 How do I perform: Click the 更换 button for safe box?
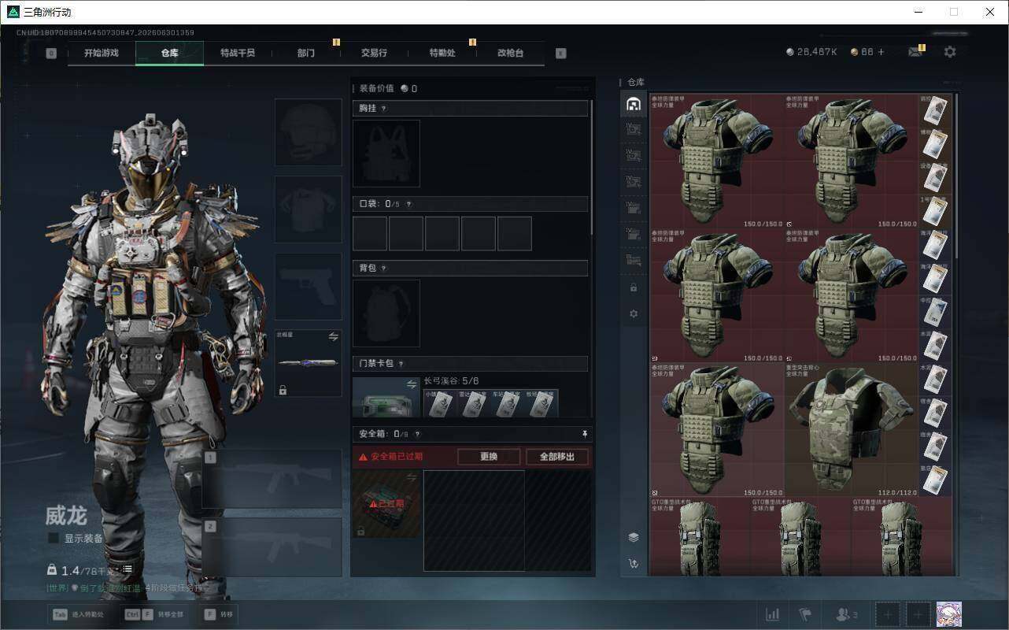489,457
